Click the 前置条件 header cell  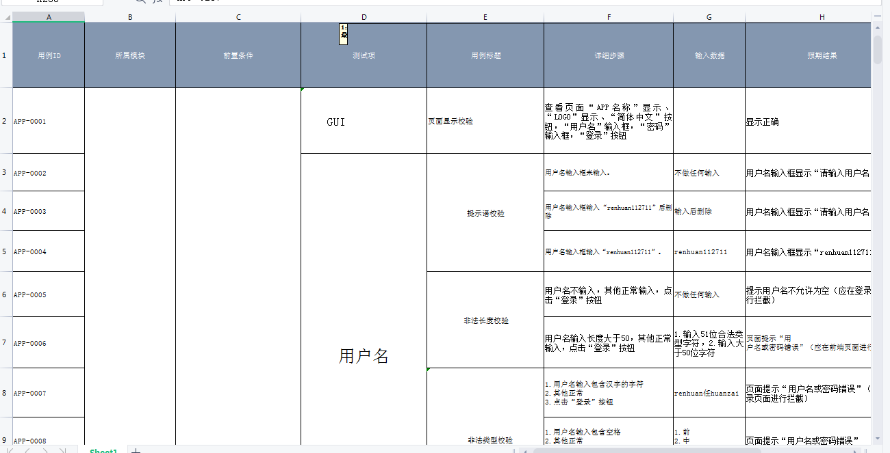pyautogui.click(x=238, y=55)
